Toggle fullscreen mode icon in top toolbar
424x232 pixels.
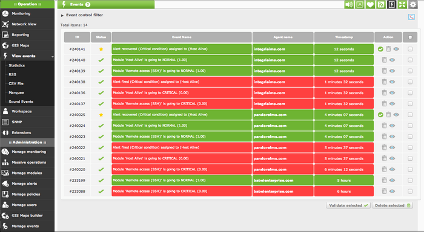(x=402, y=4)
